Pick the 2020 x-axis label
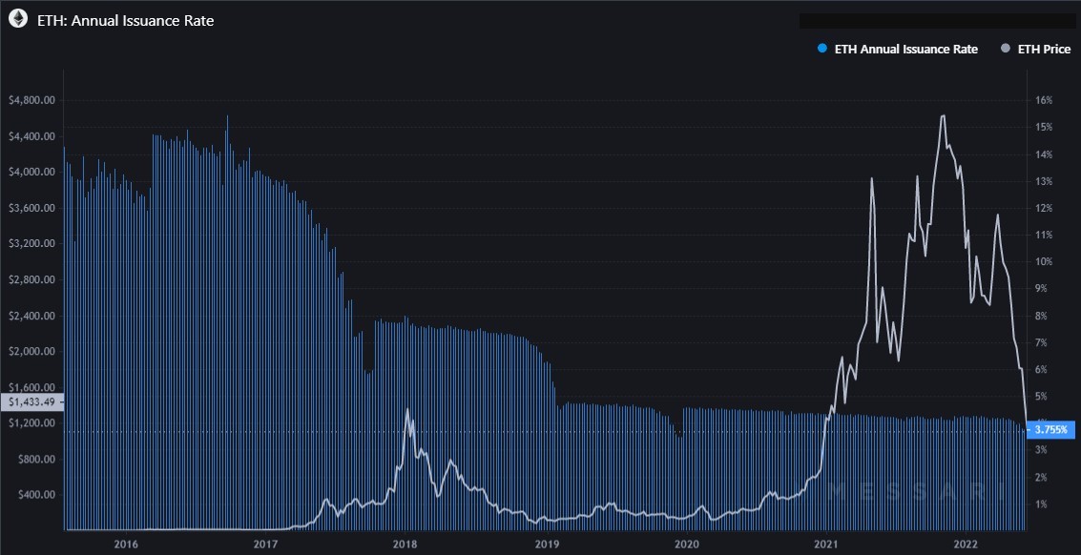The image size is (1081, 555). [687, 544]
